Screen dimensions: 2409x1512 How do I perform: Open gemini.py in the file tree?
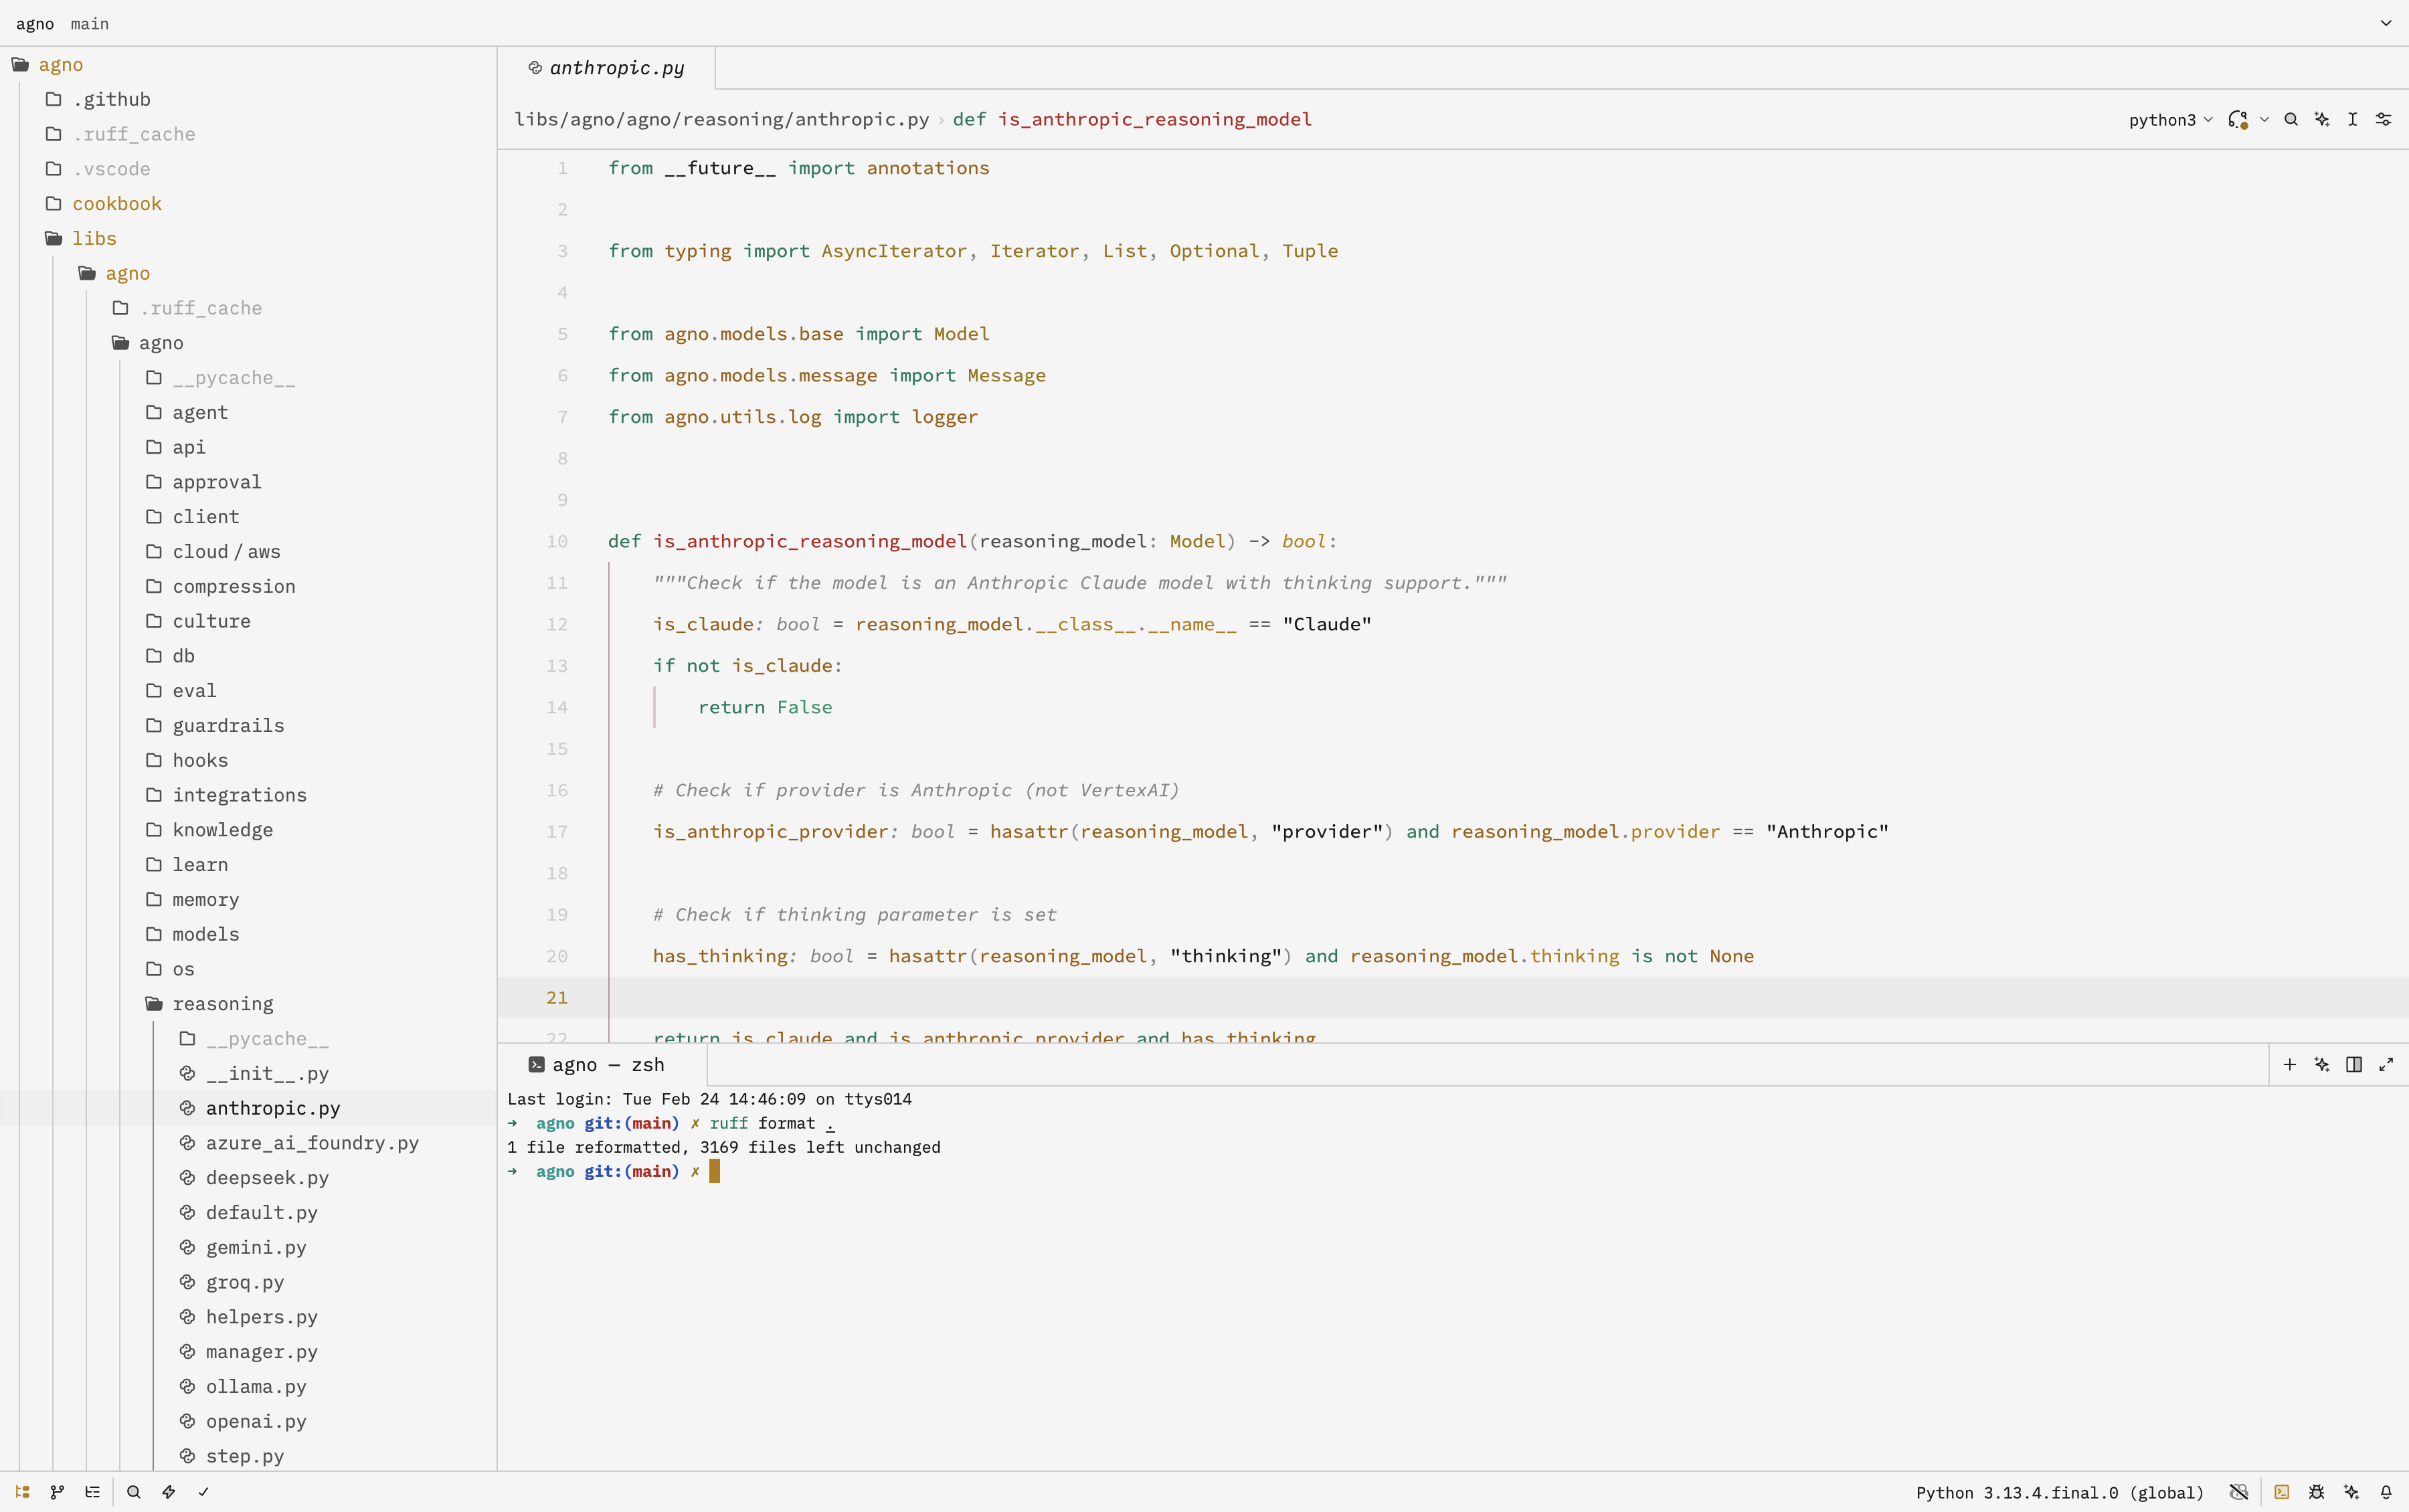[x=256, y=1247]
